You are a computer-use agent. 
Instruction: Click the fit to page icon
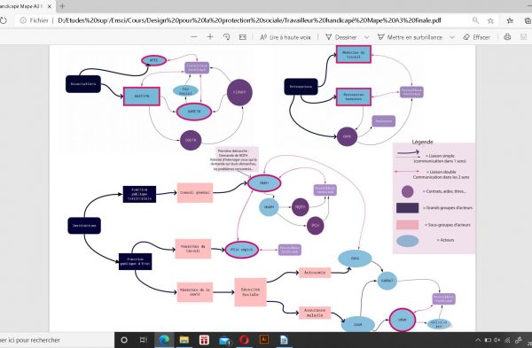pos(243,37)
